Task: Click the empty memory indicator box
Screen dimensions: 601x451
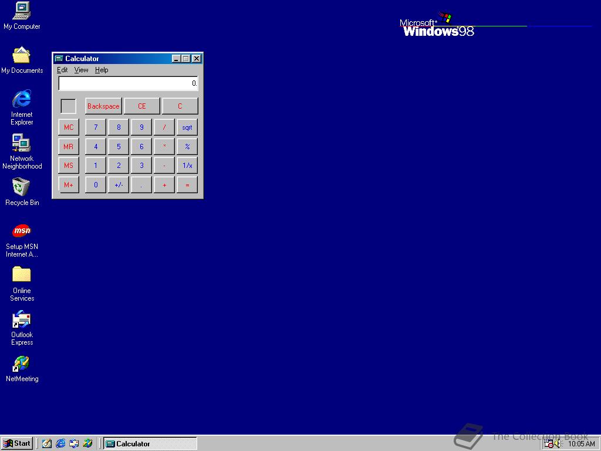Action: [69, 106]
